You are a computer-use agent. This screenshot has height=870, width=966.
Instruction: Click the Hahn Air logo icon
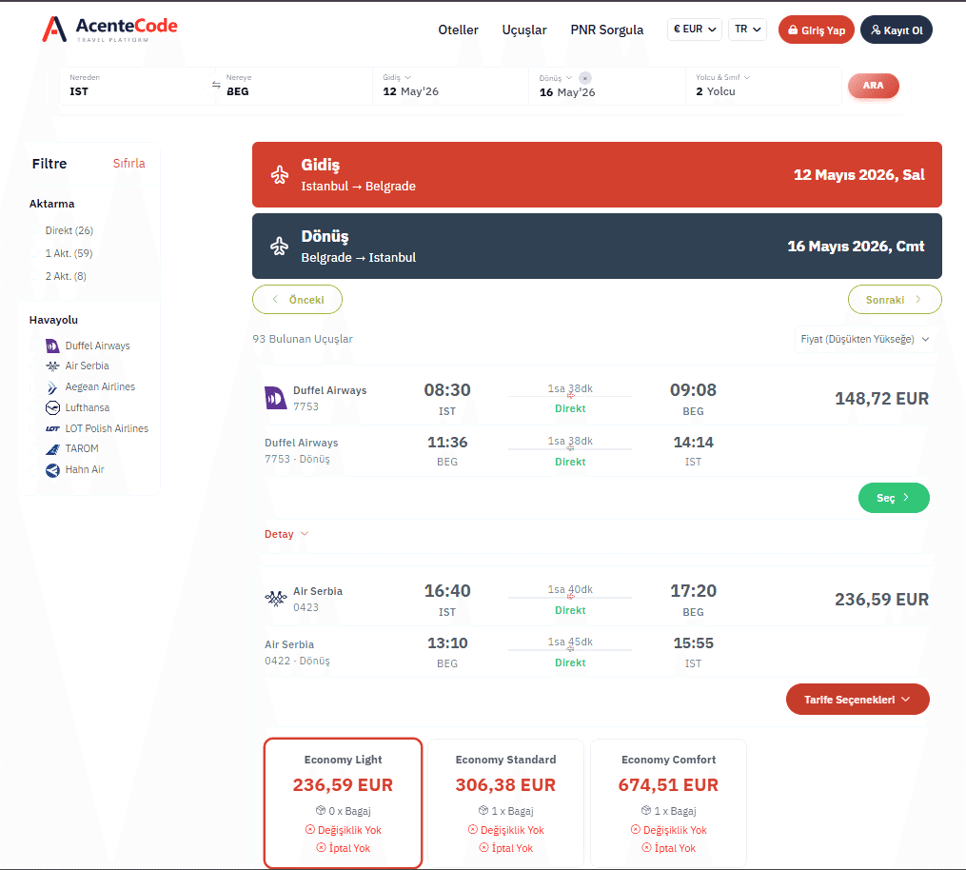(53, 470)
